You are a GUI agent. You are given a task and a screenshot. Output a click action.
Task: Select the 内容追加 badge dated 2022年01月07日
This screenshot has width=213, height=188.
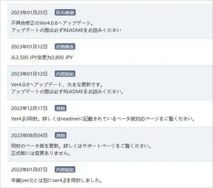coord(65,170)
